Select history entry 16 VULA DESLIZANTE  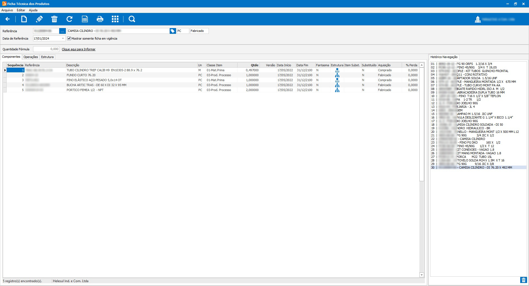[478, 117]
